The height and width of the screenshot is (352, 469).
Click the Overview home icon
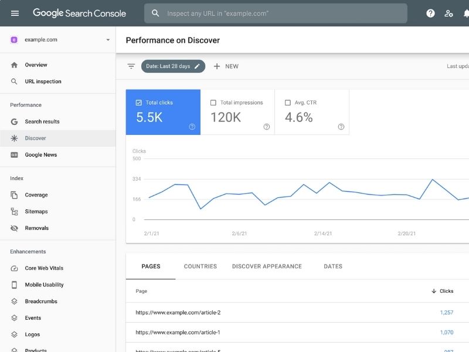click(x=14, y=65)
